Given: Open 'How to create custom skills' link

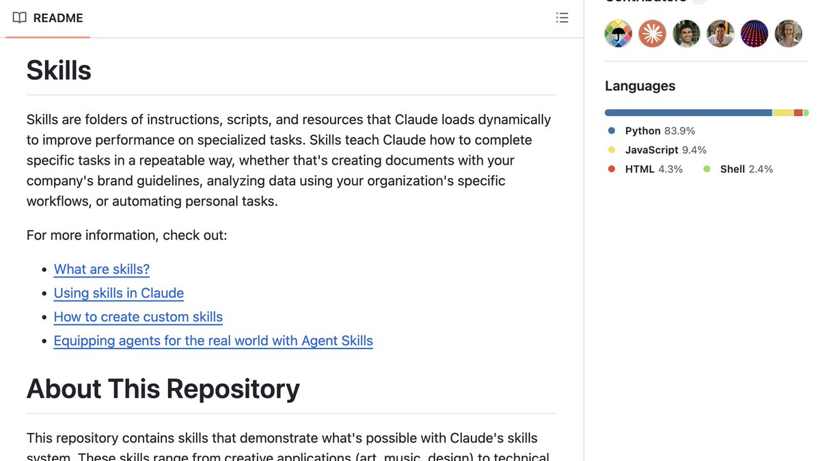Looking at the screenshot, I should (138, 317).
